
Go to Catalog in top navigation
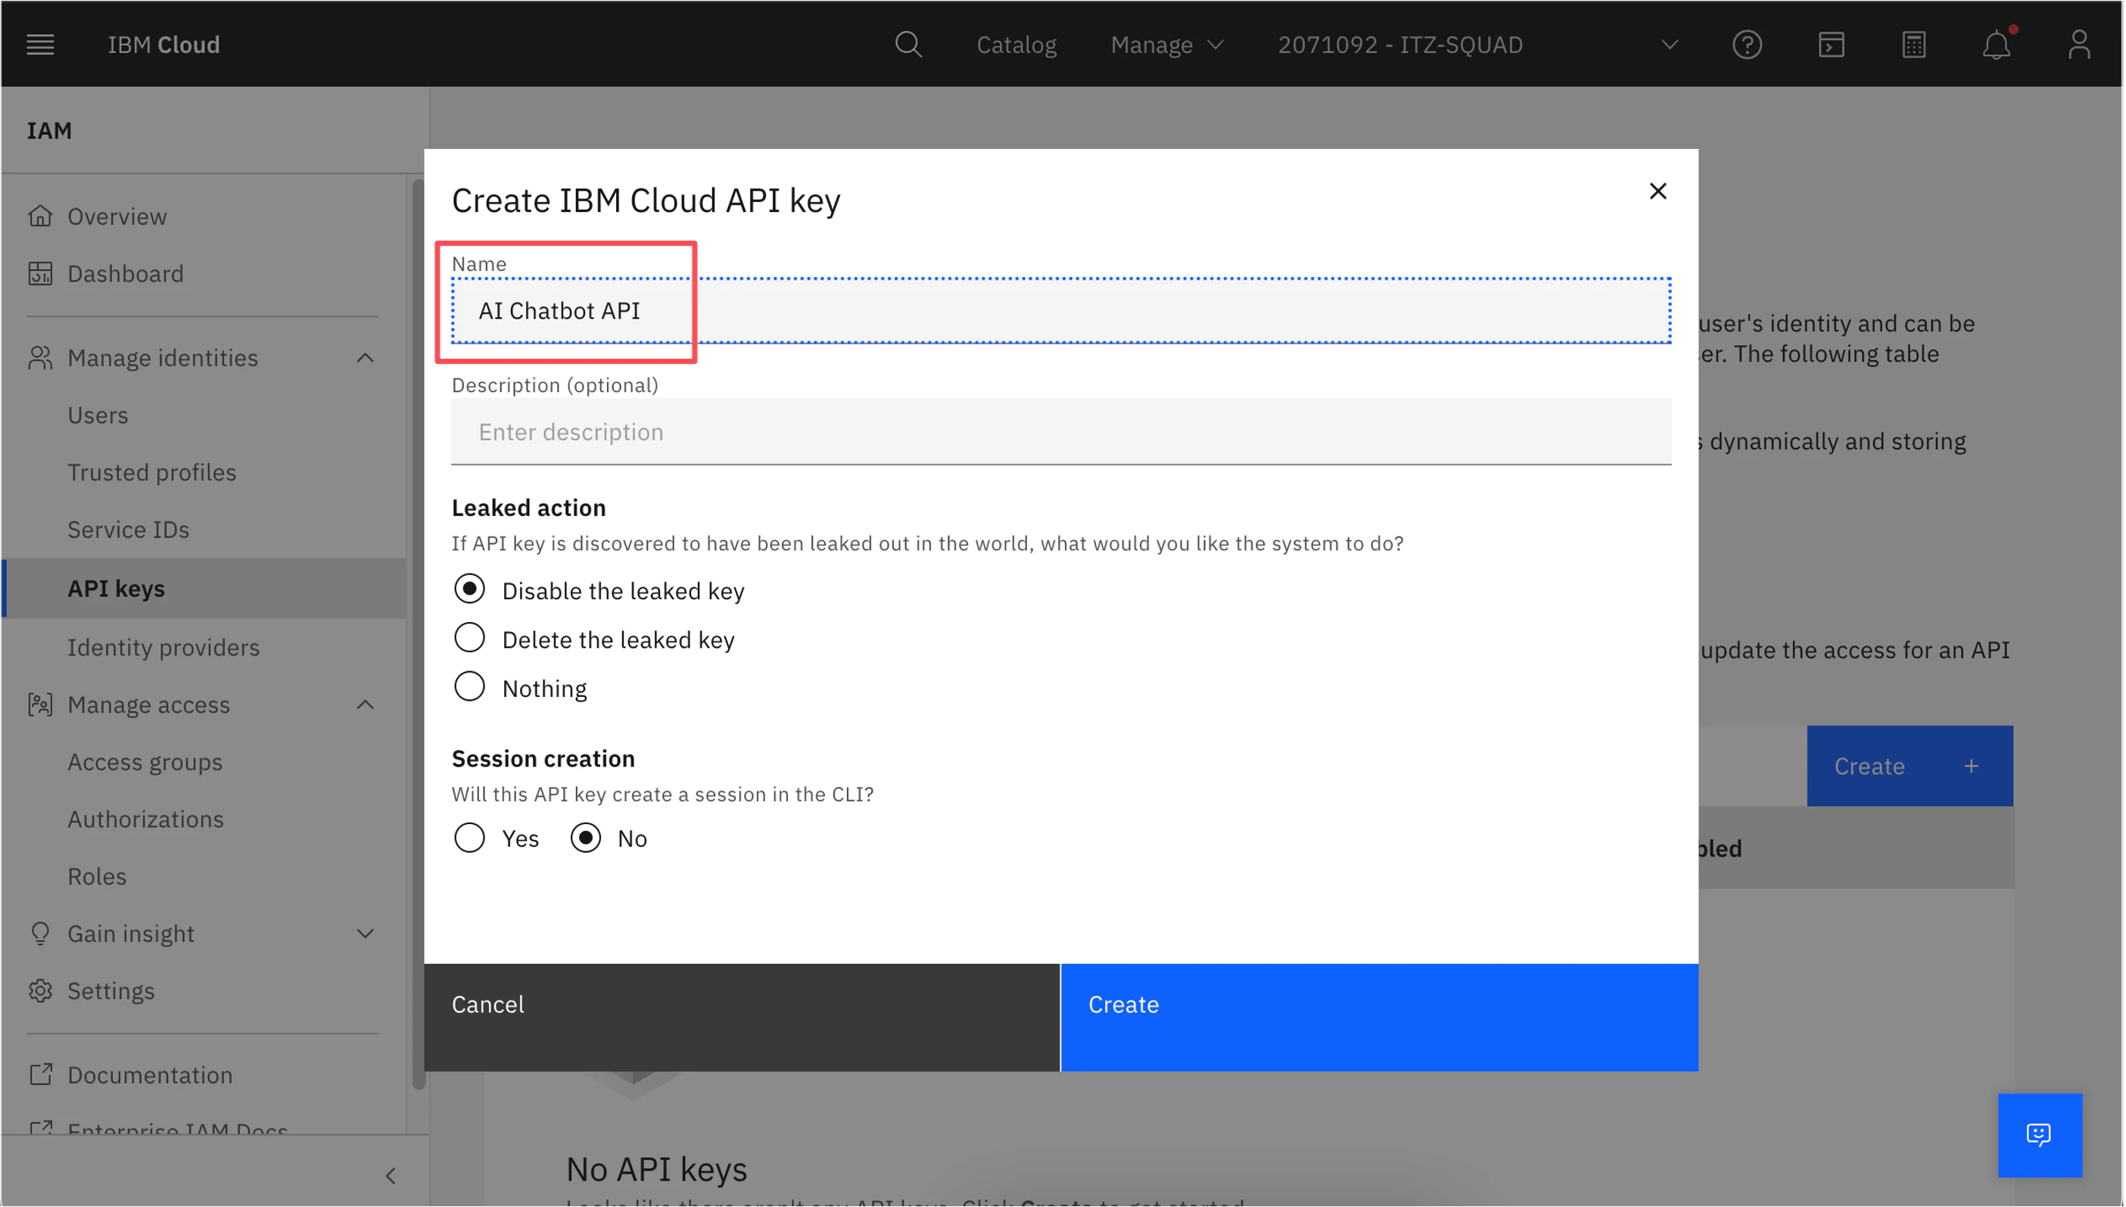(1016, 45)
